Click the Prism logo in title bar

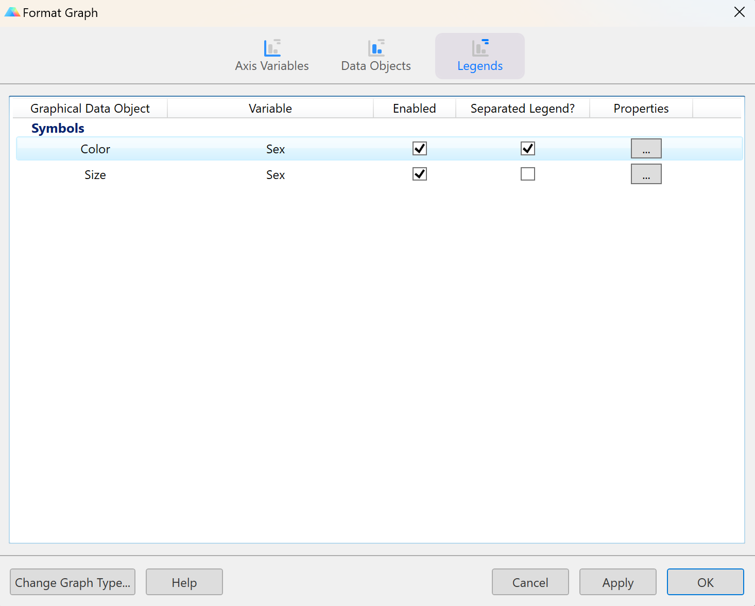(12, 12)
